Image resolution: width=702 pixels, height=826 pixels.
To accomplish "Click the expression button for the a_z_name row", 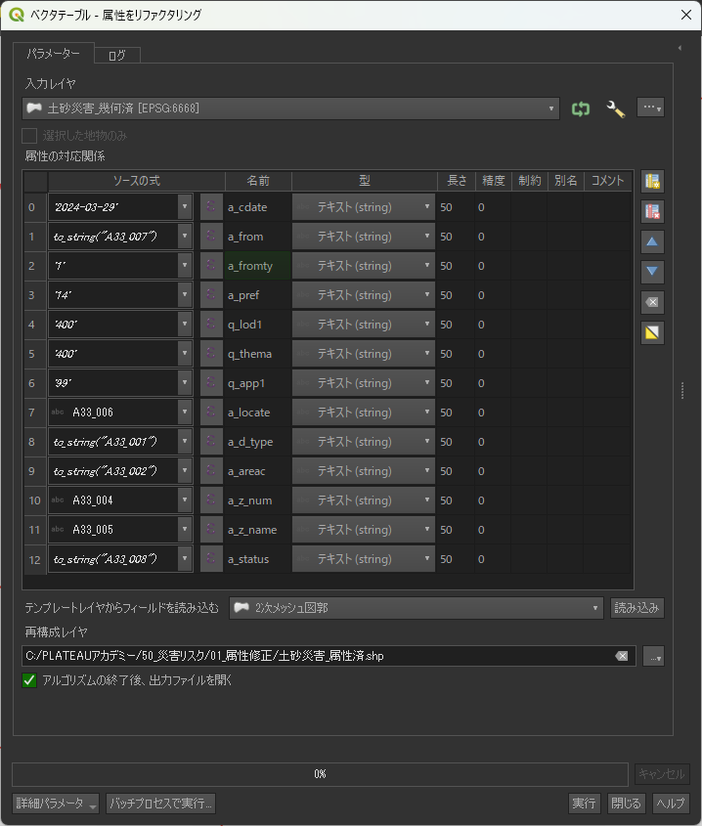I will (x=211, y=530).
